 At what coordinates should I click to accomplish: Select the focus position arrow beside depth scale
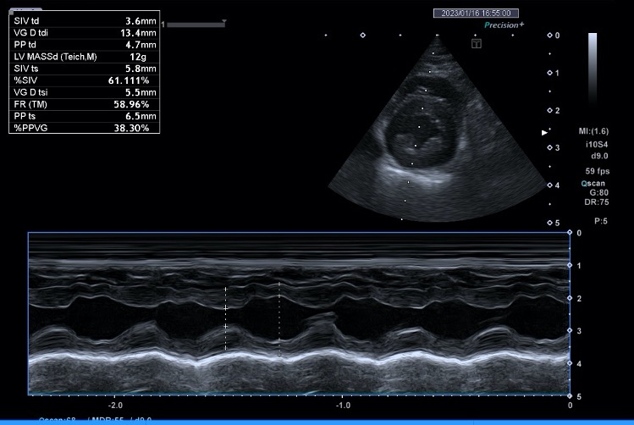544,133
